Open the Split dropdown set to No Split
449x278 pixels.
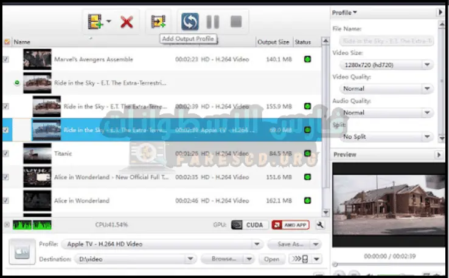[x=383, y=137]
